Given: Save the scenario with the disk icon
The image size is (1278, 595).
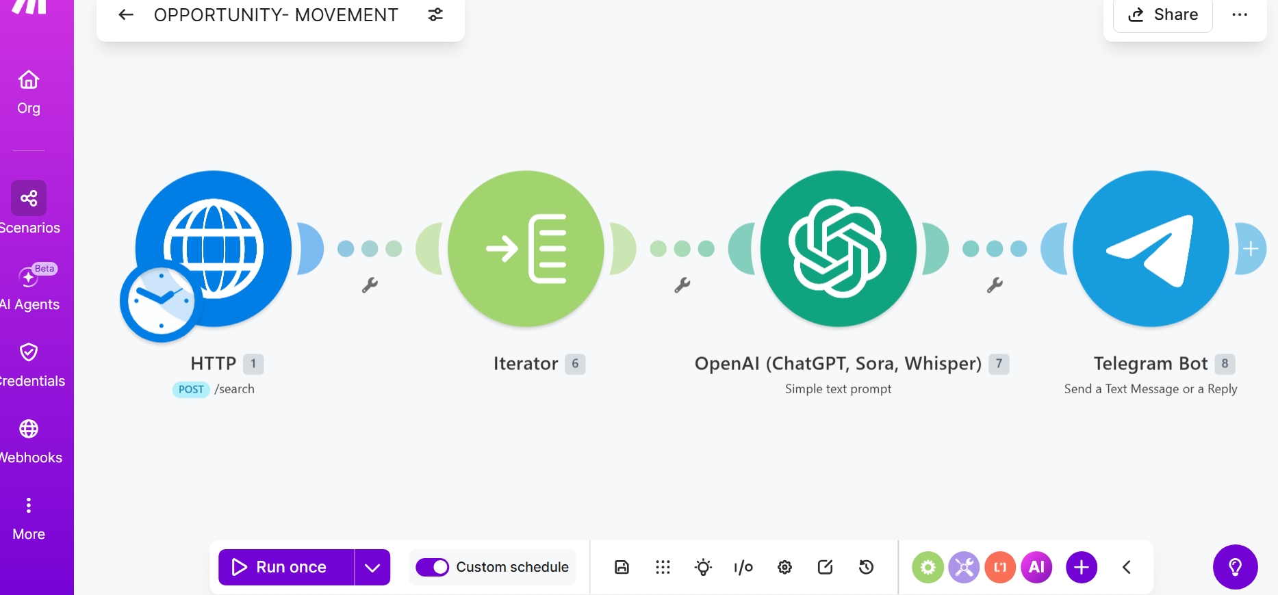Looking at the screenshot, I should tap(622, 567).
